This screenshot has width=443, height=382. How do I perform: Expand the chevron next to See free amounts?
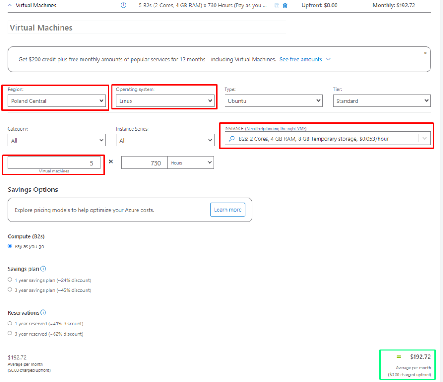(328, 59)
